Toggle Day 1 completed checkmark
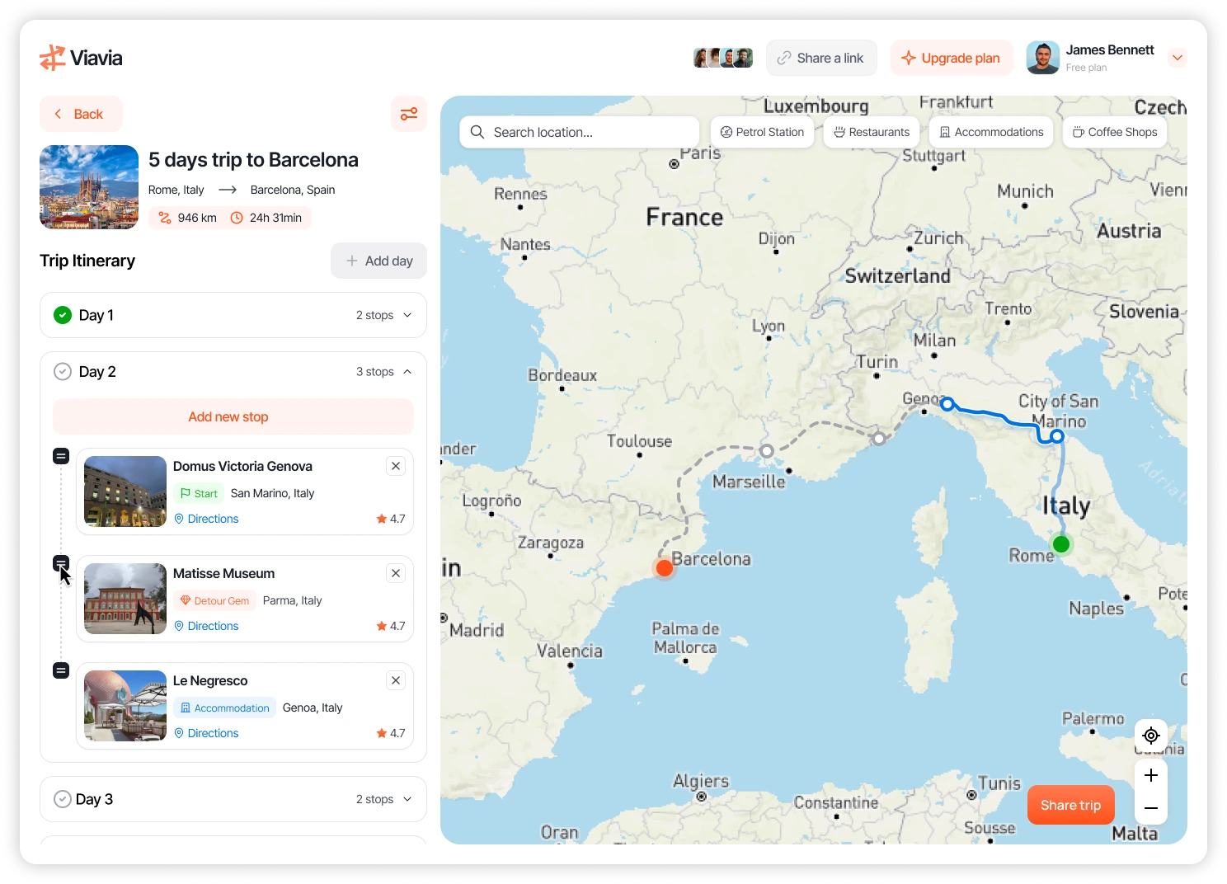Screen dimensions: 1227x884 (x=62, y=314)
